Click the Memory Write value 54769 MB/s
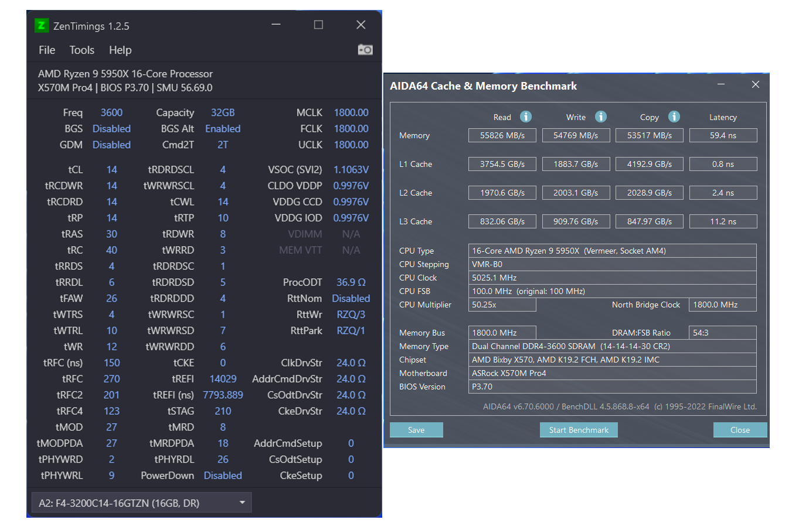 click(x=576, y=135)
